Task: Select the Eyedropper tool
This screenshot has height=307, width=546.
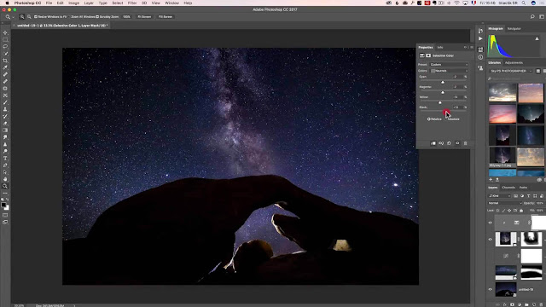Action: [x=5, y=67]
